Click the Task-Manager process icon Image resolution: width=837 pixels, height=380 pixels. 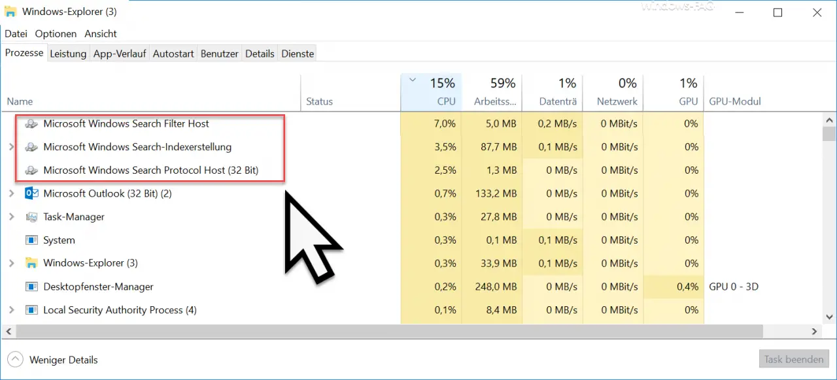31,217
